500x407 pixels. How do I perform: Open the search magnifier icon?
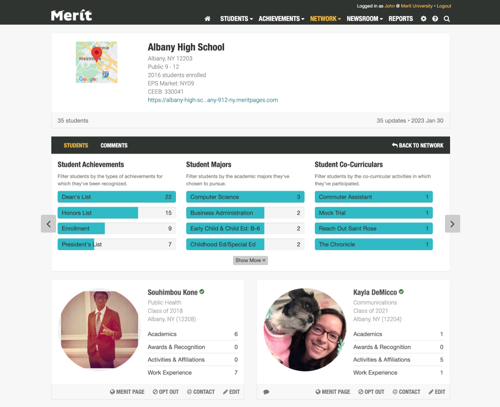tap(447, 19)
